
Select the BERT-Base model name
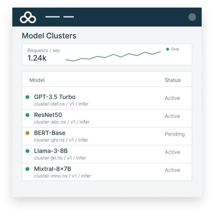coord(50,133)
